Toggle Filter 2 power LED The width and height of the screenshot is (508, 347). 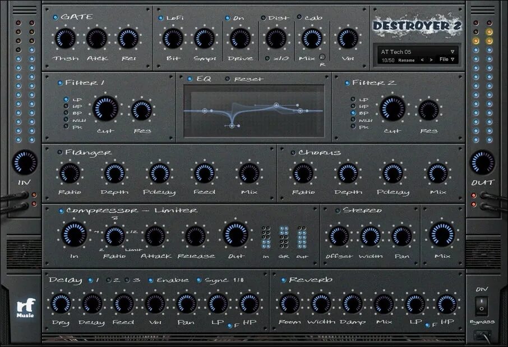click(x=347, y=83)
